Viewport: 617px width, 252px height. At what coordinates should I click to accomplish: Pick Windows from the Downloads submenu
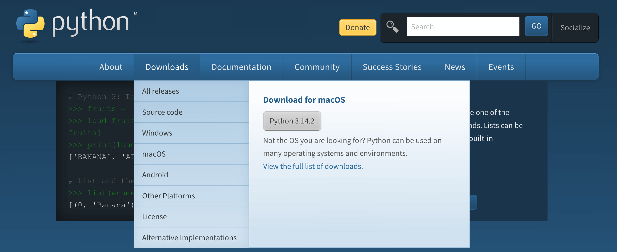tap(157, 133)
